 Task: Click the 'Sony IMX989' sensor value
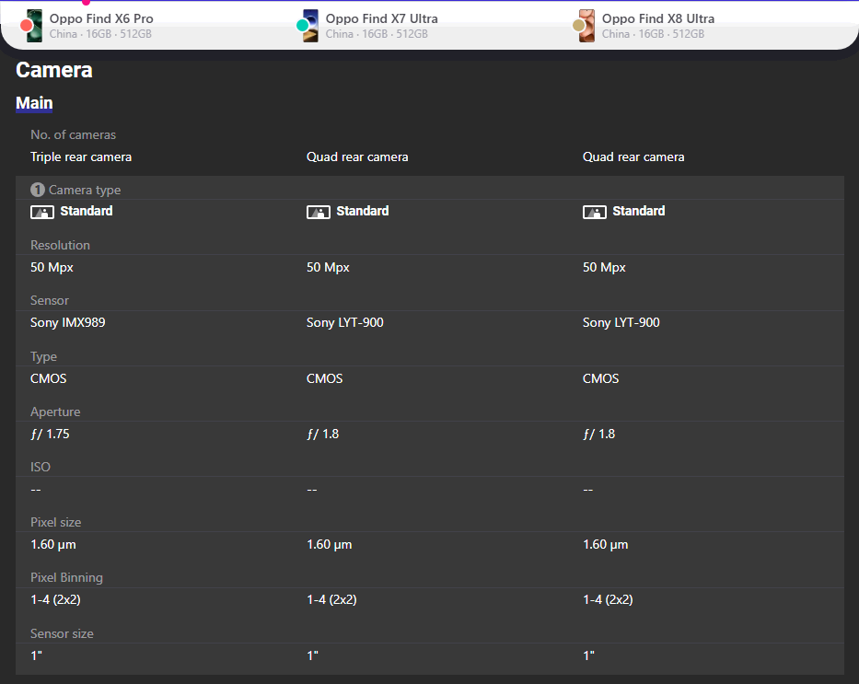(x=68, y=322)
